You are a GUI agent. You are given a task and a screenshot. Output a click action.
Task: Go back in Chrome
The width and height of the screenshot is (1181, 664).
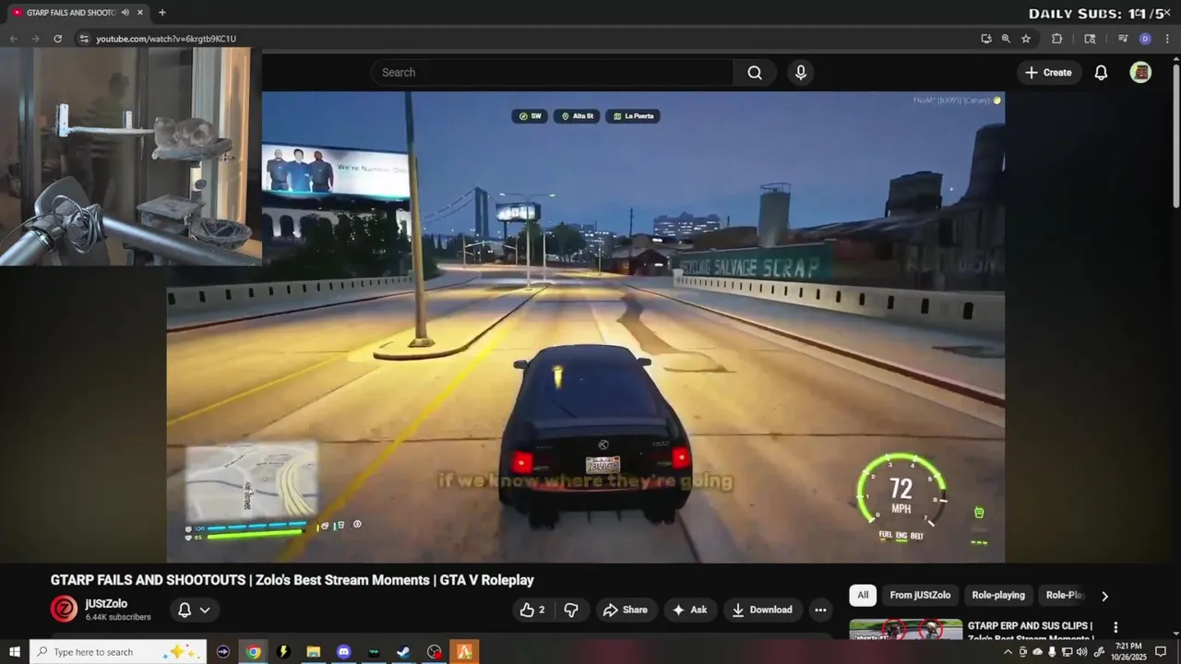click(x=13, y=39)
